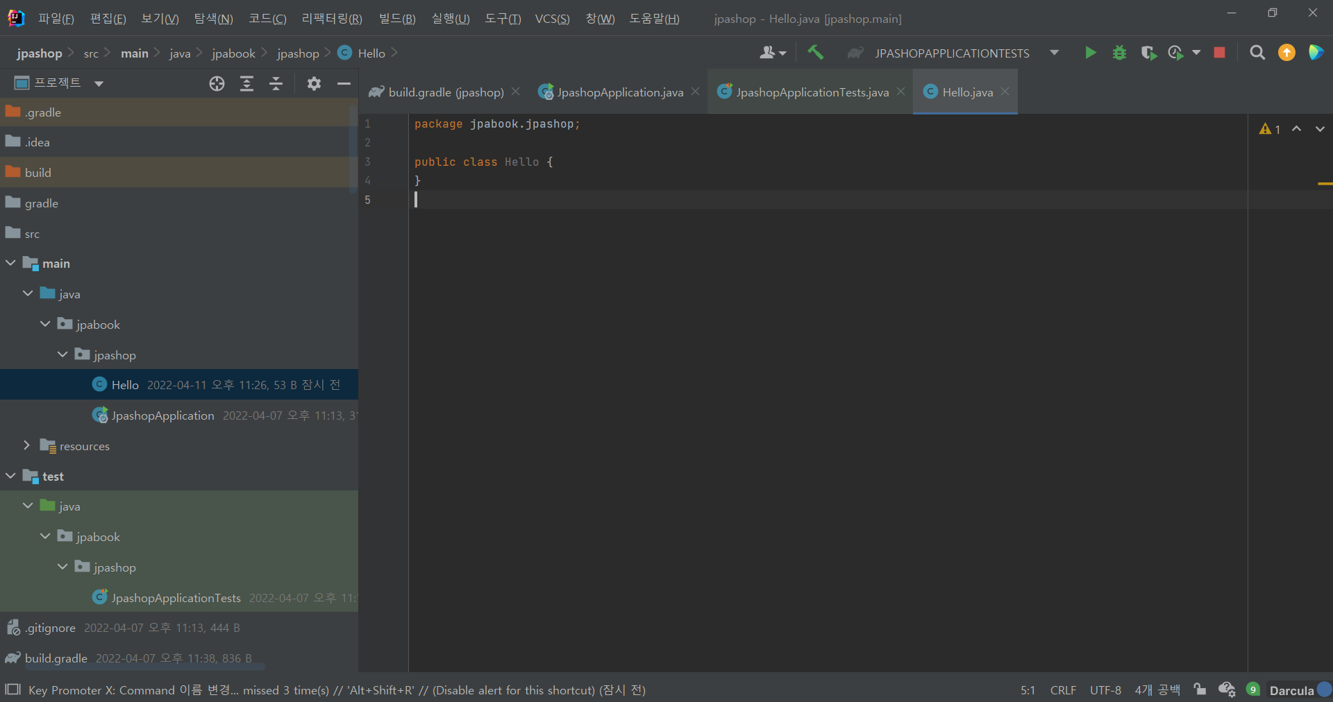Image resolution: width=1333 pixels, height=702 pixels.
Task: Close the Hello.java tab
Action: 1005,92
